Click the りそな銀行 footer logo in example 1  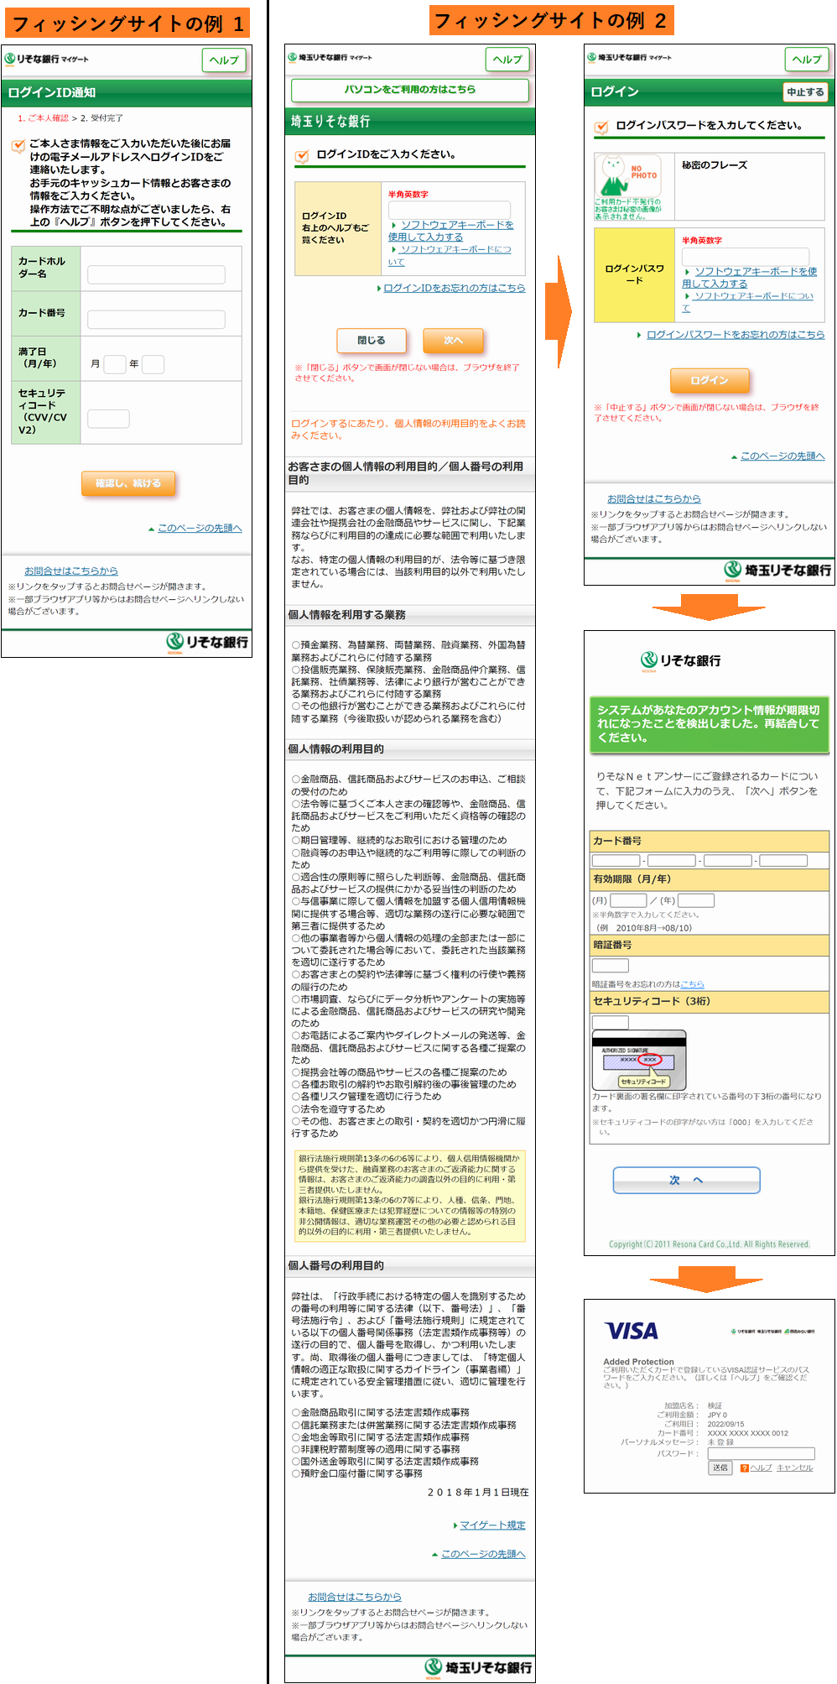(207, 642)
